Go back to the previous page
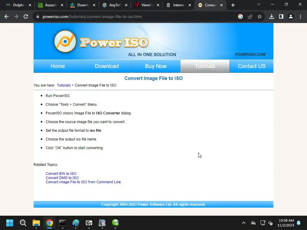The image size is (307, 230). click(7, 17)
